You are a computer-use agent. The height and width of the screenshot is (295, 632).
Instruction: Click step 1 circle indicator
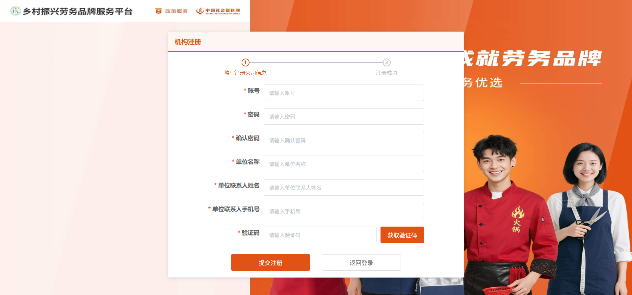click(x=246, y=62)
